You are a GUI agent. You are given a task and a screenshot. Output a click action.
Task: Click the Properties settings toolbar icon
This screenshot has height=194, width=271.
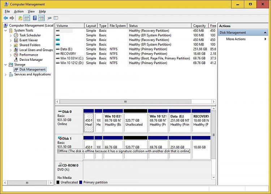pyautogui.click(x=56, y=18)
